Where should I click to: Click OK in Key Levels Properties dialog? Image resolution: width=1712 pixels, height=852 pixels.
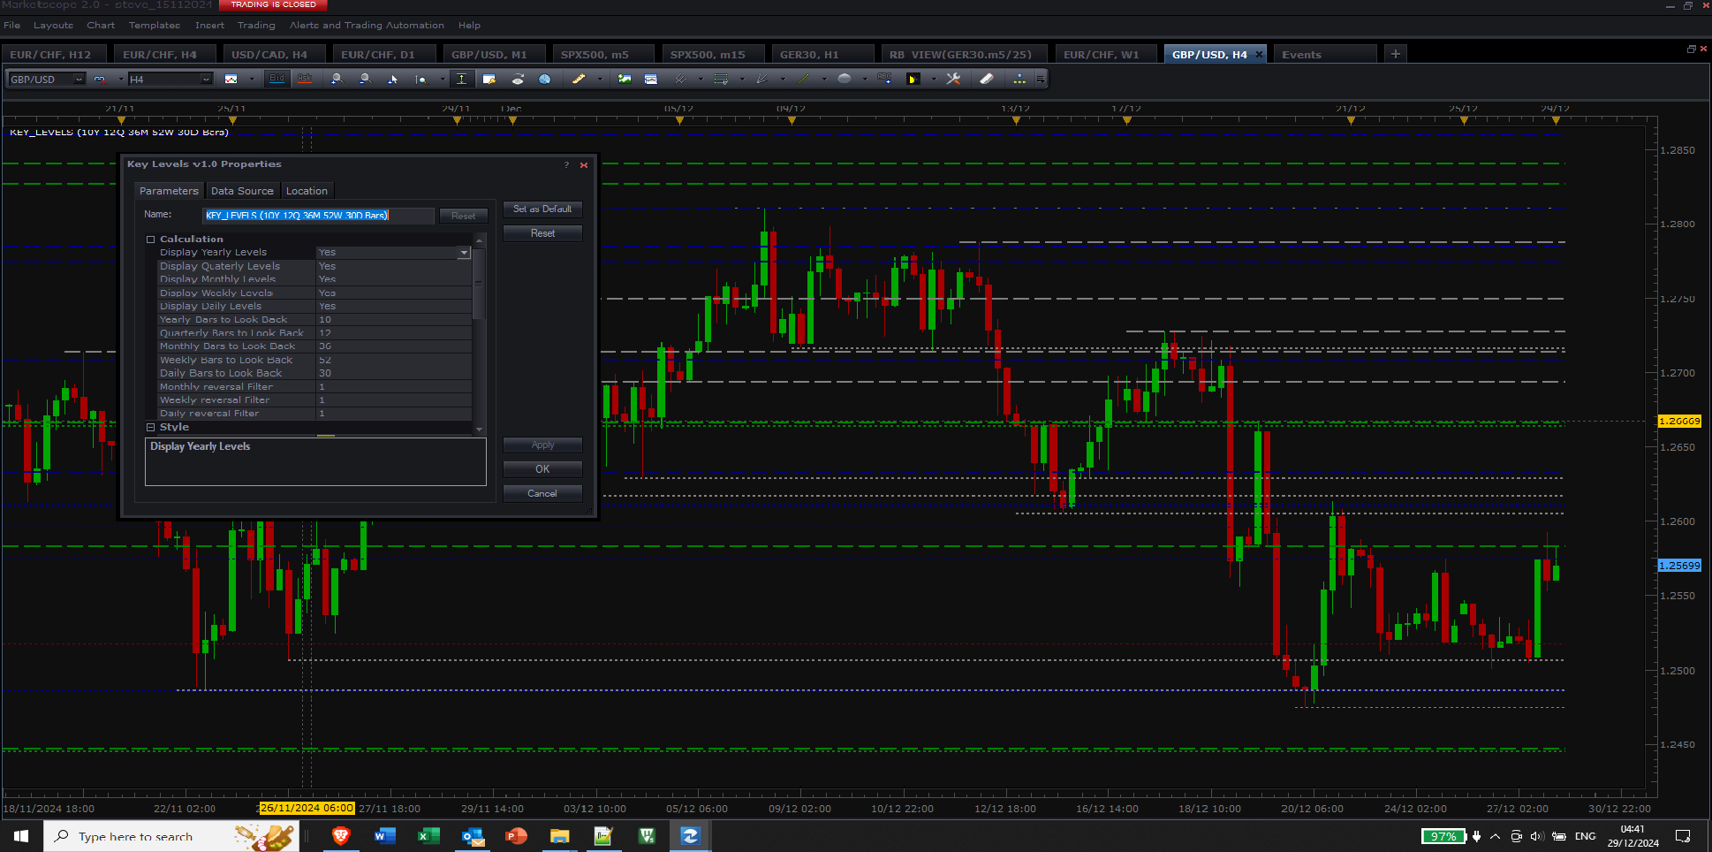coord(542,469)
